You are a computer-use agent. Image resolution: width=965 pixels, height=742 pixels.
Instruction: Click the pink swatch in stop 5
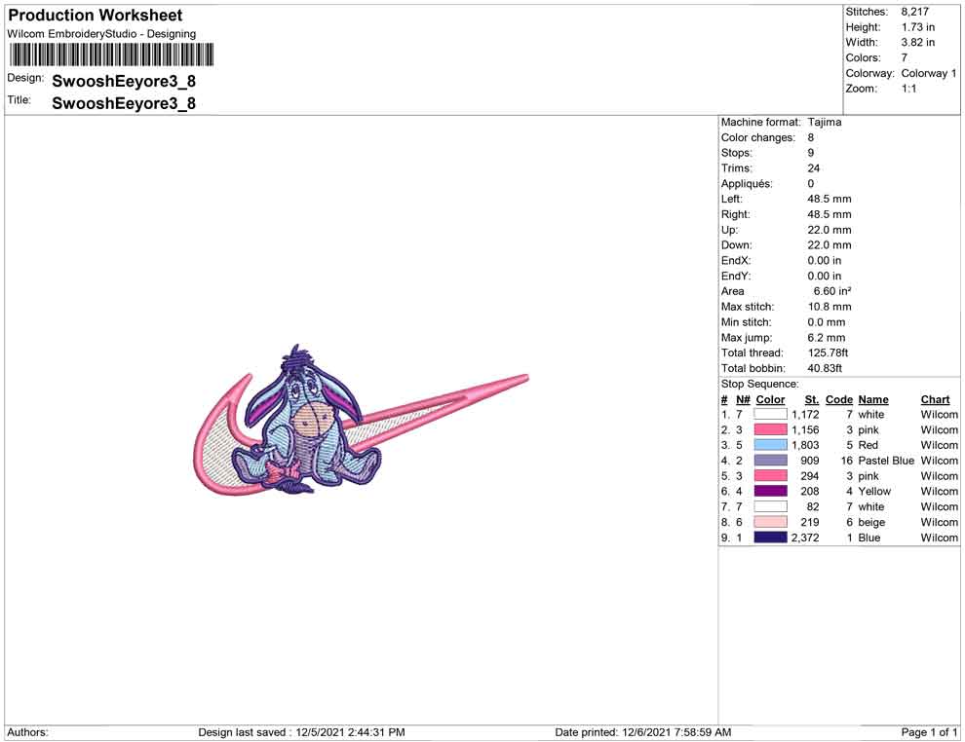click(x=770, y=476)
